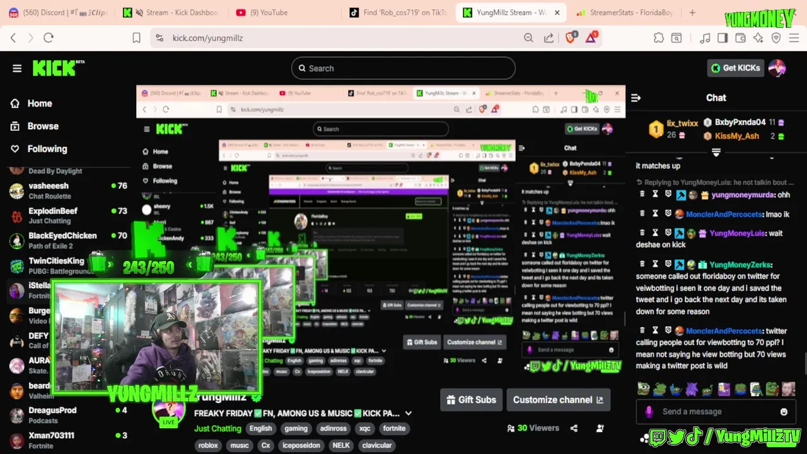807x454 pixels.
Task: Switch to the Stream - Kick Dashboard tab
Action: (x=171, y=13)
